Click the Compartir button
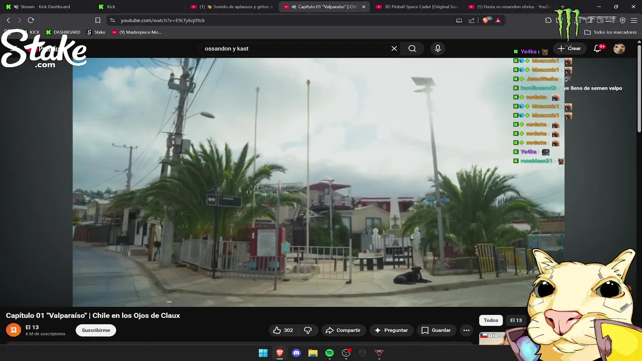 [343, 330]
